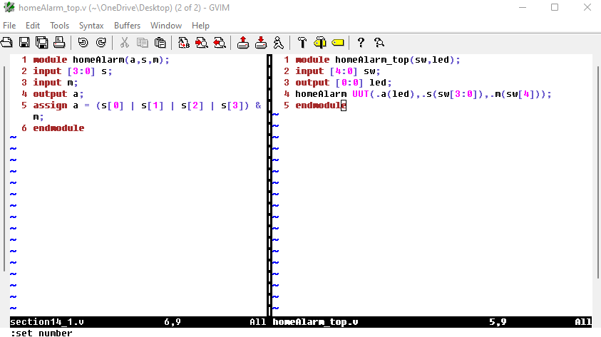The height and width of the screenshot is (337, 601).
Task: Click the Open file toolbar icon
Action: 8,43
